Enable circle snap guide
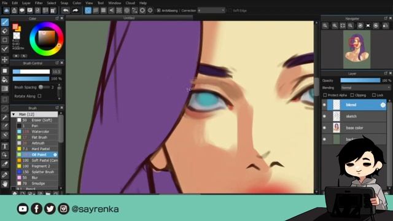393x221 pixels. (127, 10)
